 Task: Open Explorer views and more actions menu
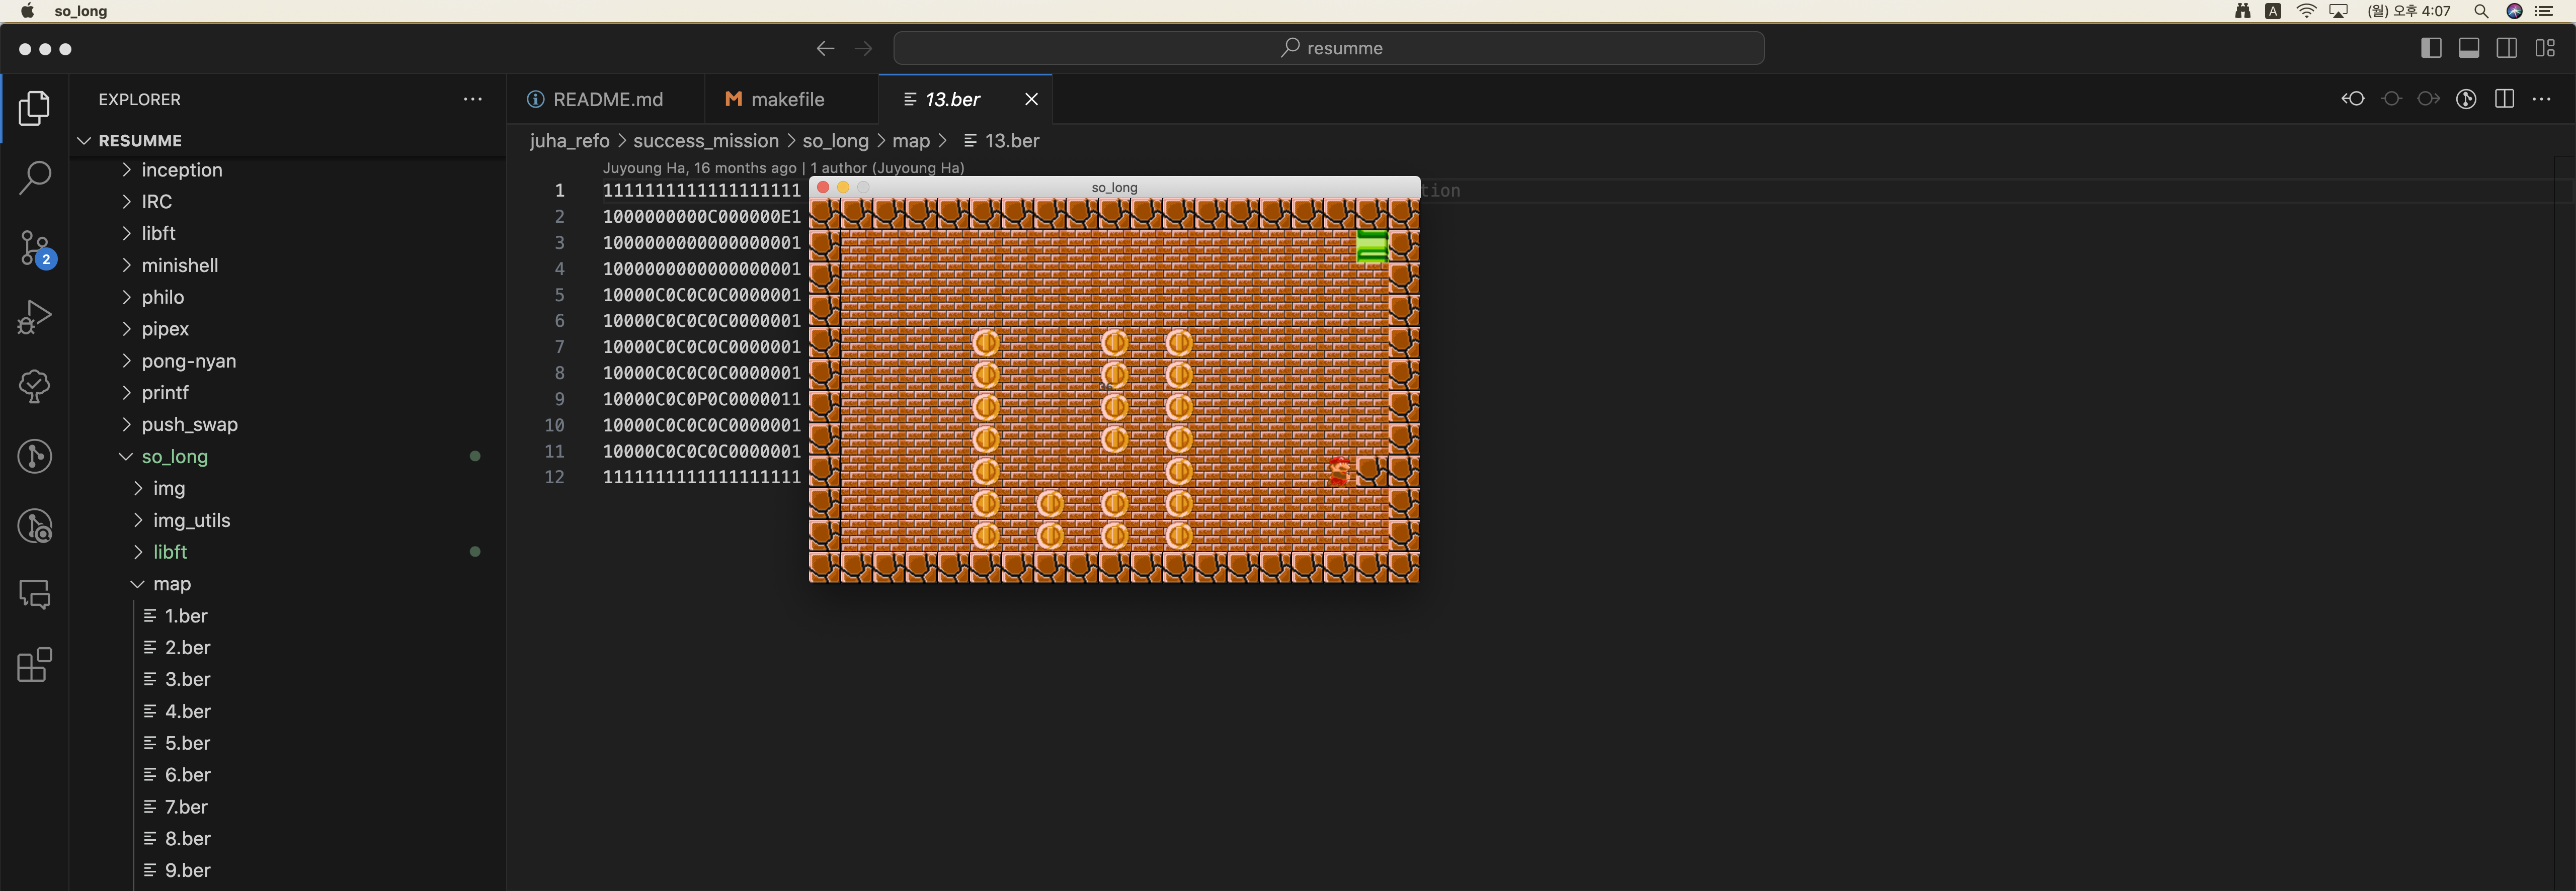click(x=473, y=99)
